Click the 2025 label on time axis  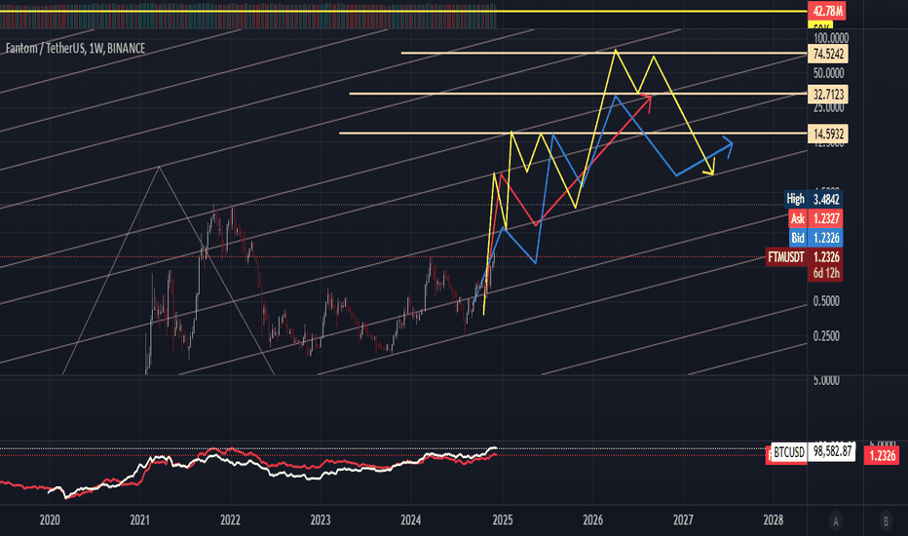502,520
